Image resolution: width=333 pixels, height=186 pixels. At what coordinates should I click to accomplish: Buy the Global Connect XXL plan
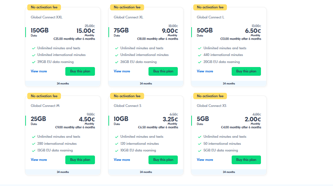(80, 71)
